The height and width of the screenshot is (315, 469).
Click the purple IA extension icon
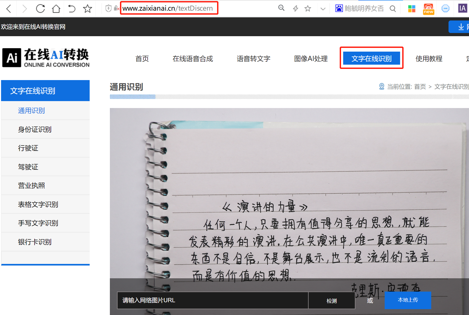[463, 9]
